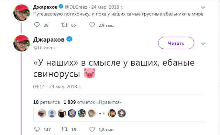Open the eye-picture avatar among likers
Image resolution: width=220 pixels, height=135 pixels.
click(x=42, y=113)
